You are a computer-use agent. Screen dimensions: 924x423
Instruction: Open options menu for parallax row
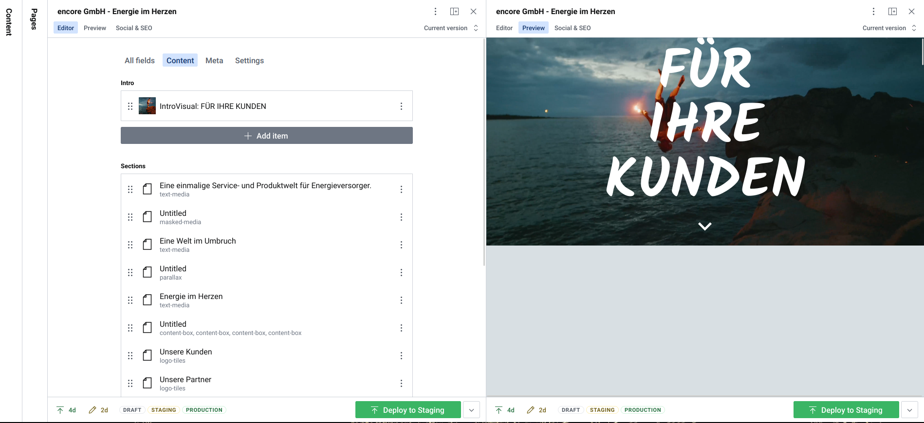(x=401, y=272)
